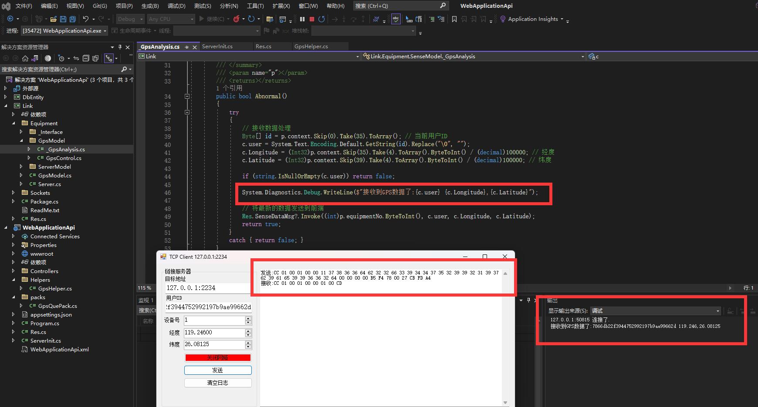Click the Save All double-disk icon
Viewport: 758px width, 407px height.
73,19
